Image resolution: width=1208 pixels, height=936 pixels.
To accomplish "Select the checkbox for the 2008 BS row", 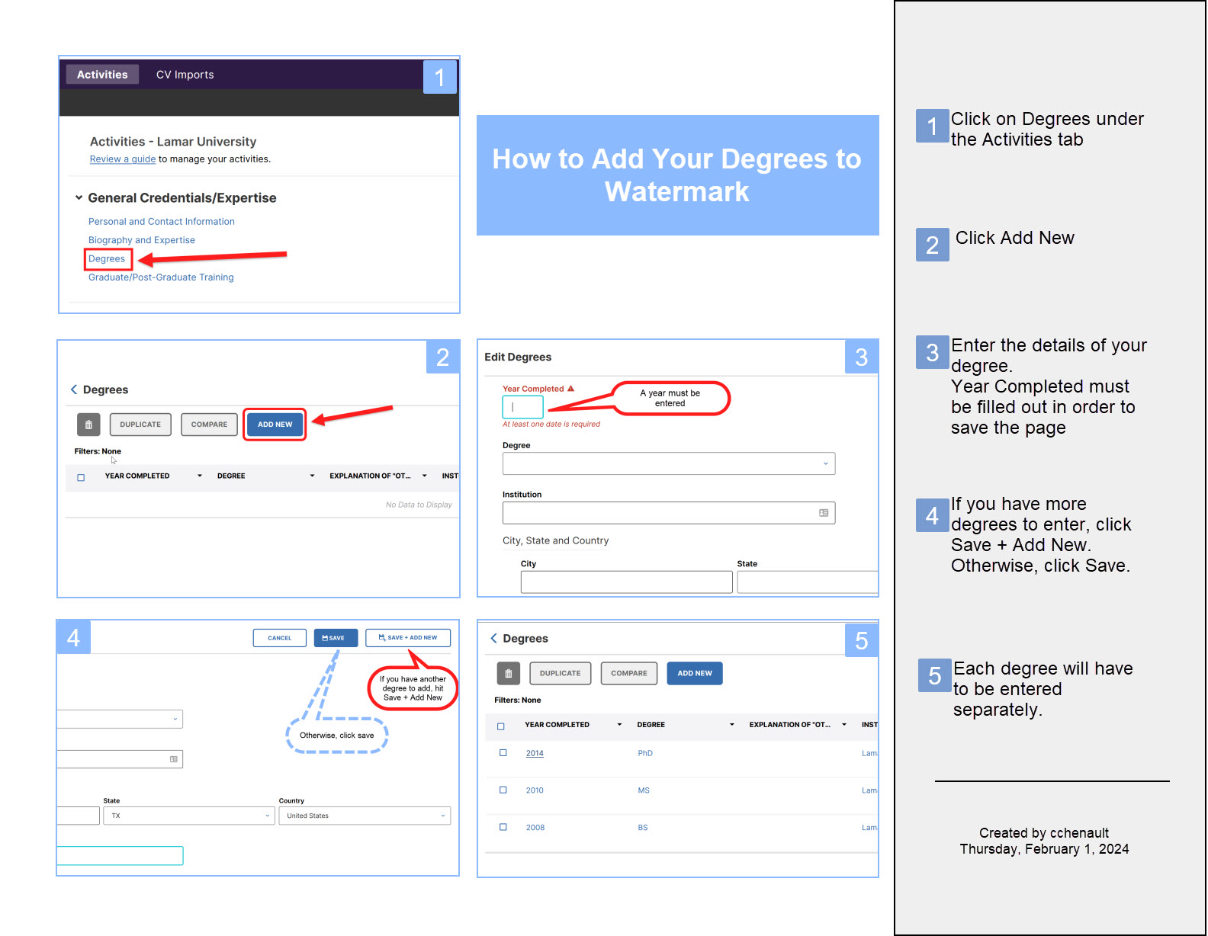I will (503, 827).
